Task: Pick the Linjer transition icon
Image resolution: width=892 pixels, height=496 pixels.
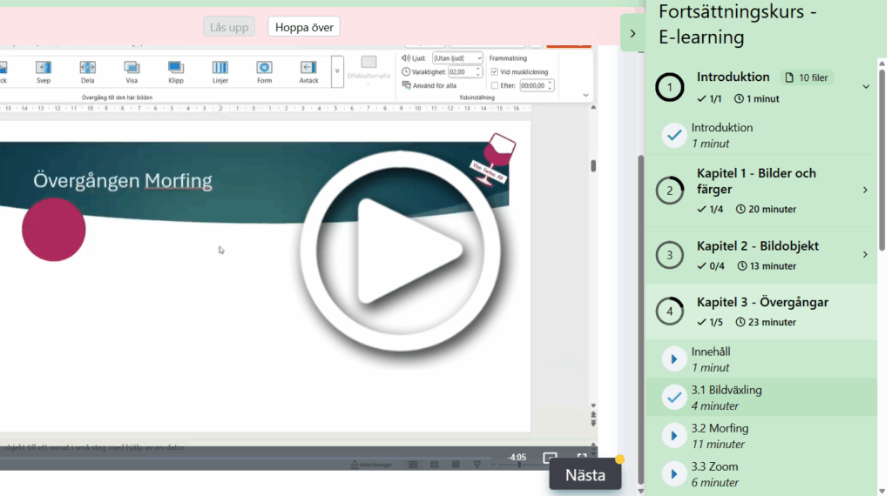Action: [220, 68]
